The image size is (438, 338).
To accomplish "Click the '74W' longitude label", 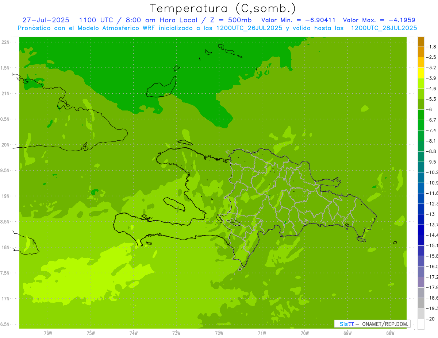I will pos(134,333).
